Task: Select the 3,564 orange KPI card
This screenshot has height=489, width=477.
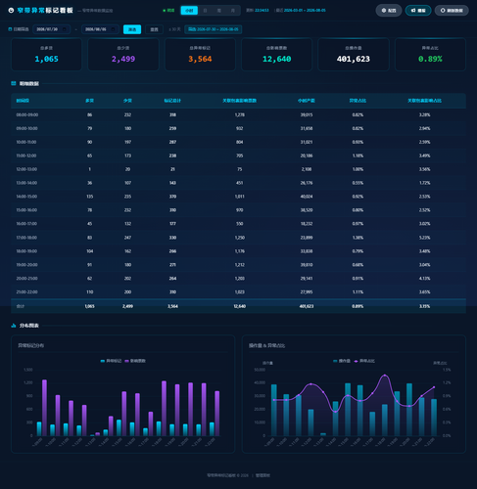Action: click(200, 55)
